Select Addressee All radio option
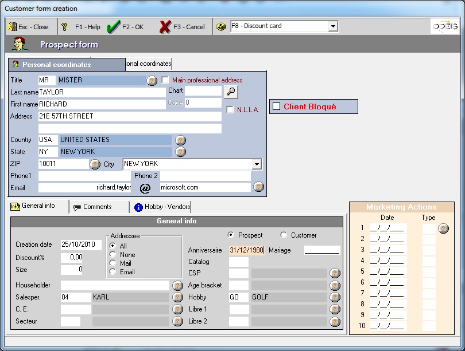The width and height of the screenshot is (465, 351). click(x=113, y=246)
